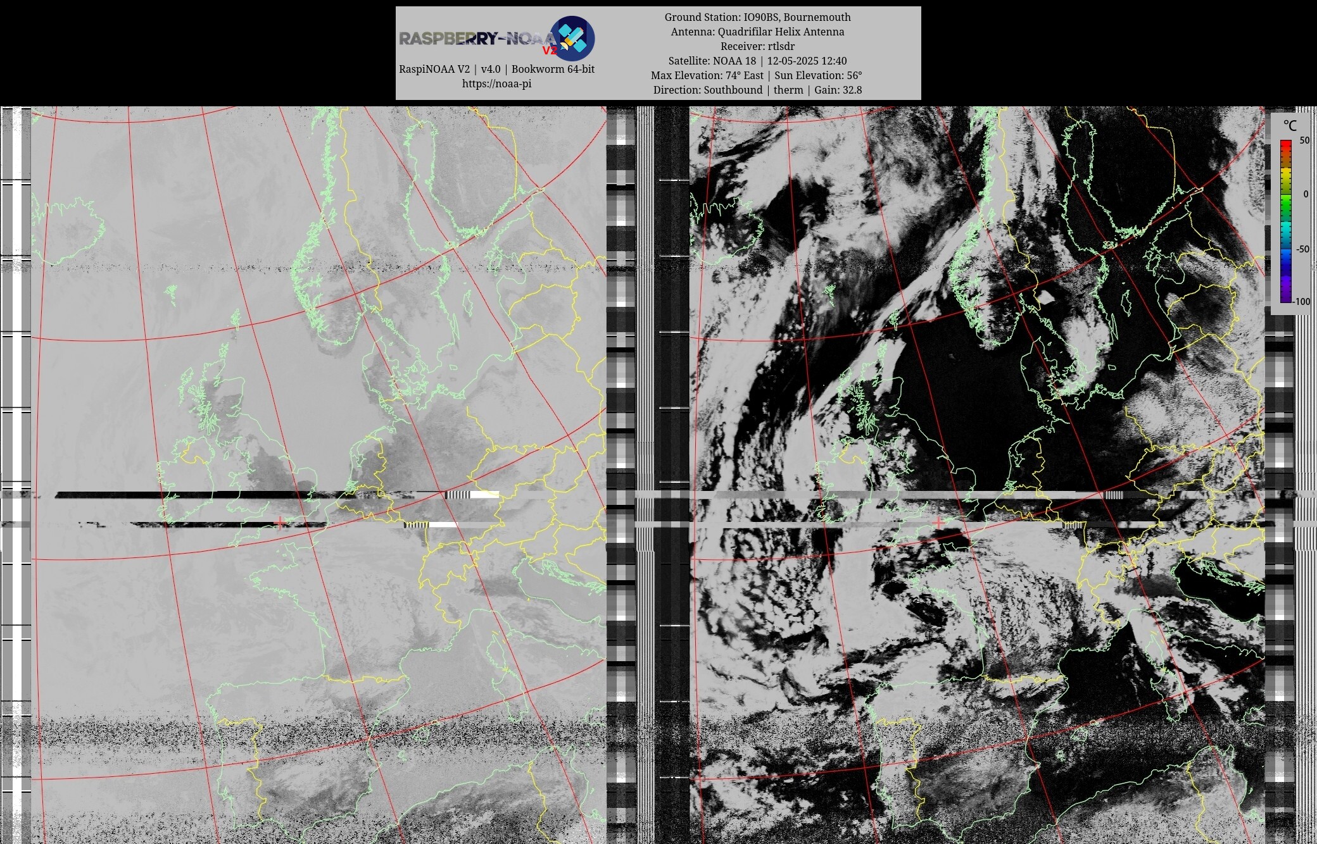The image size is (1317, 844).
Task: Click 'Direction: Southbound | therm | Gain: 32.8' text
Action: coord(757,90)
